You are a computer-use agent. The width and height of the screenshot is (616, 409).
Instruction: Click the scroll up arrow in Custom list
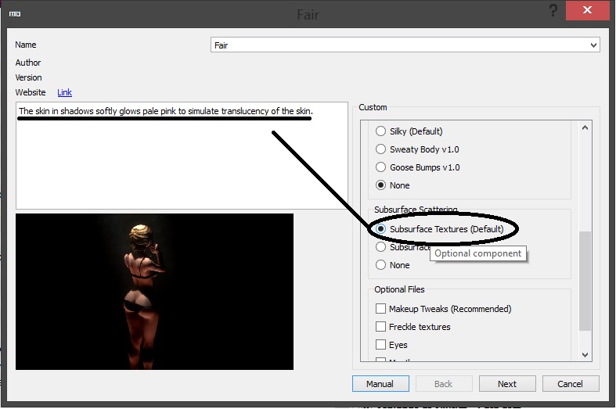tap(585, 127)
